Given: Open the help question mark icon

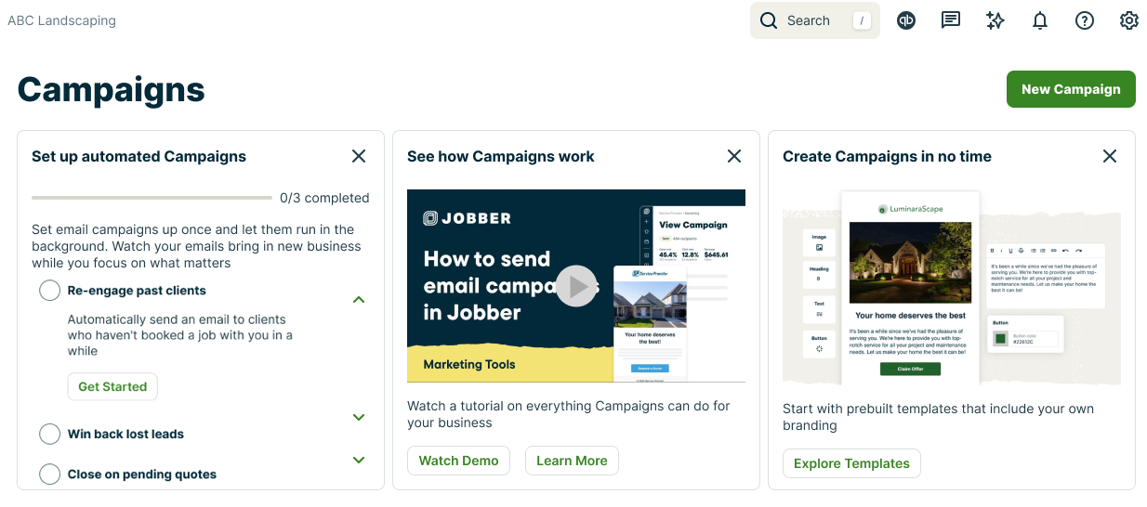Looking at the screenshot, I should click(1085, 20).
